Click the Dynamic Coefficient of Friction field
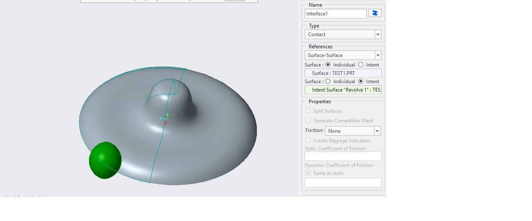The height and width of the screenshot is (221, 532). 343,183
